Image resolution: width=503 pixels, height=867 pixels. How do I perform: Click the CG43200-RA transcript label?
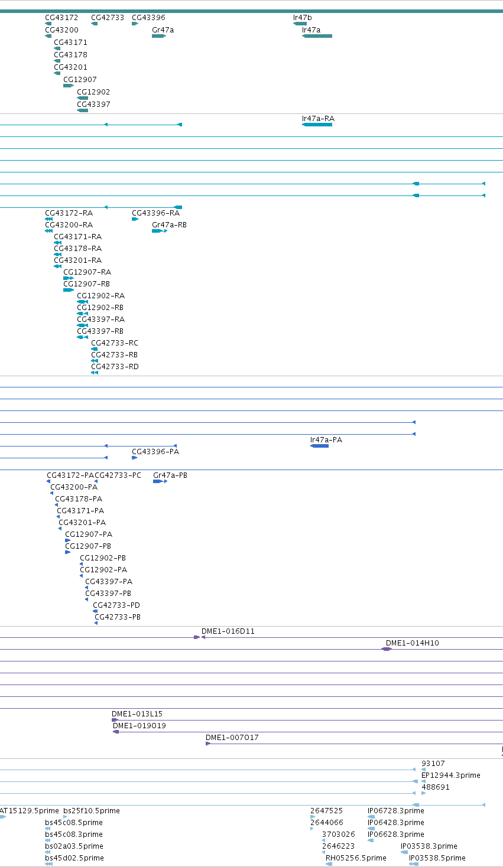pos(69,225)
